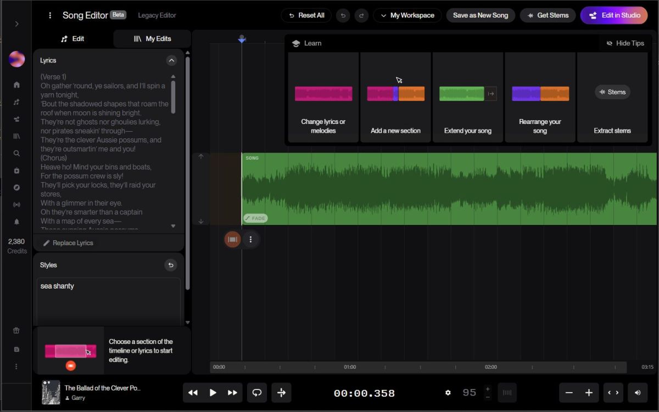The height and width of the screenshot is (412, 659).
Task: Increase the tempo with the plus stepper
Action: (488, 389)
